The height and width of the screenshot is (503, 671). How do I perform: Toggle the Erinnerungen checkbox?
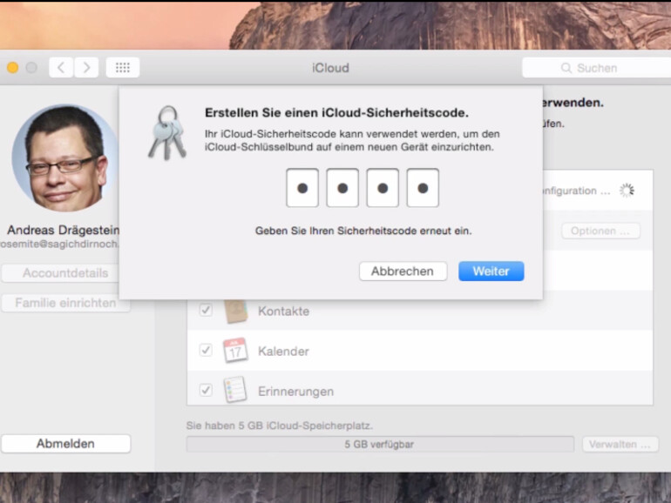206,390
